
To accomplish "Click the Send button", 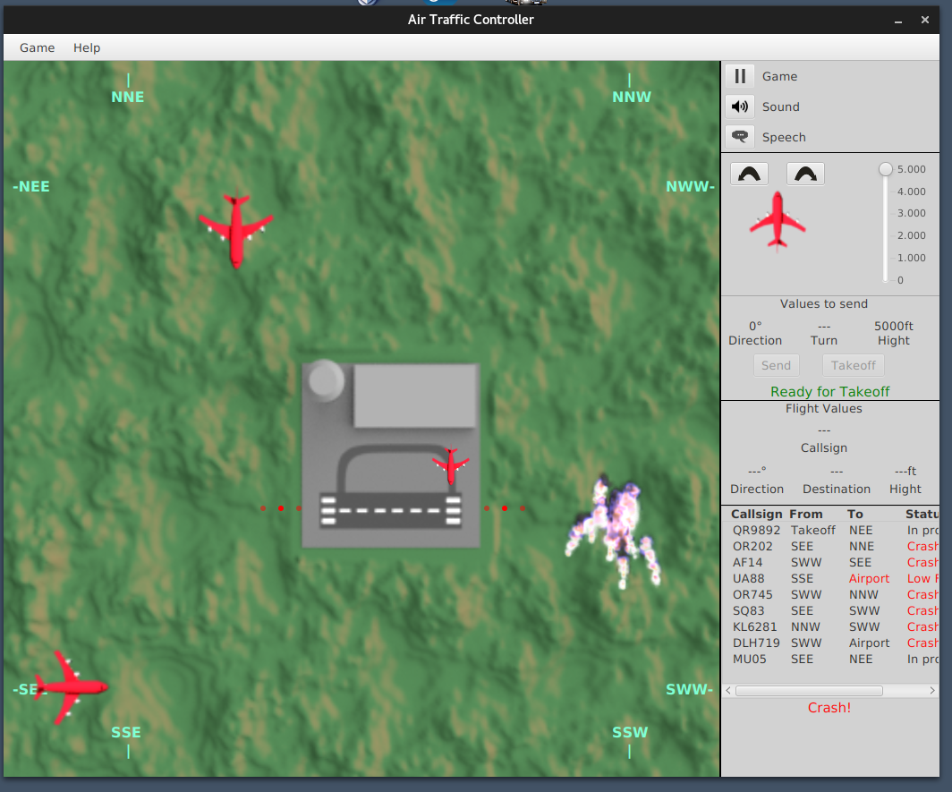I will [776, 366].
